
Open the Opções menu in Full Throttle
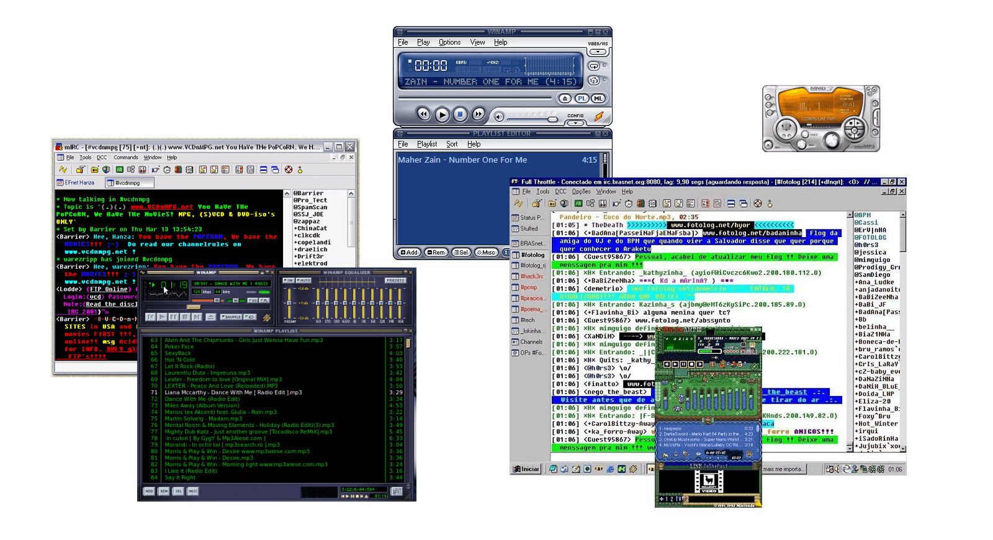click(582, 192)
